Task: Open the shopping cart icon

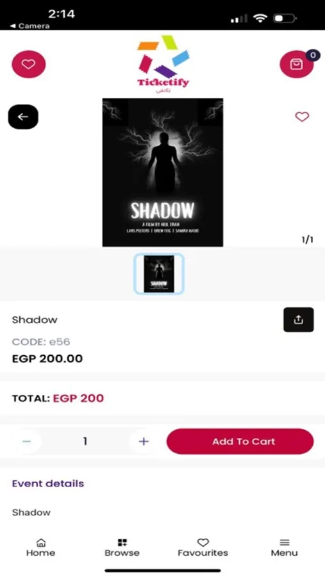Action: tap(296, 64)
